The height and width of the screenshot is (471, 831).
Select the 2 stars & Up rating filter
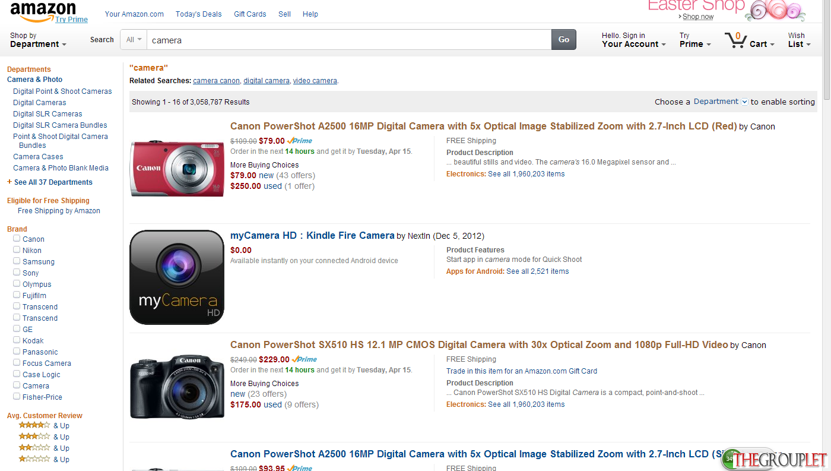(44, 448)
